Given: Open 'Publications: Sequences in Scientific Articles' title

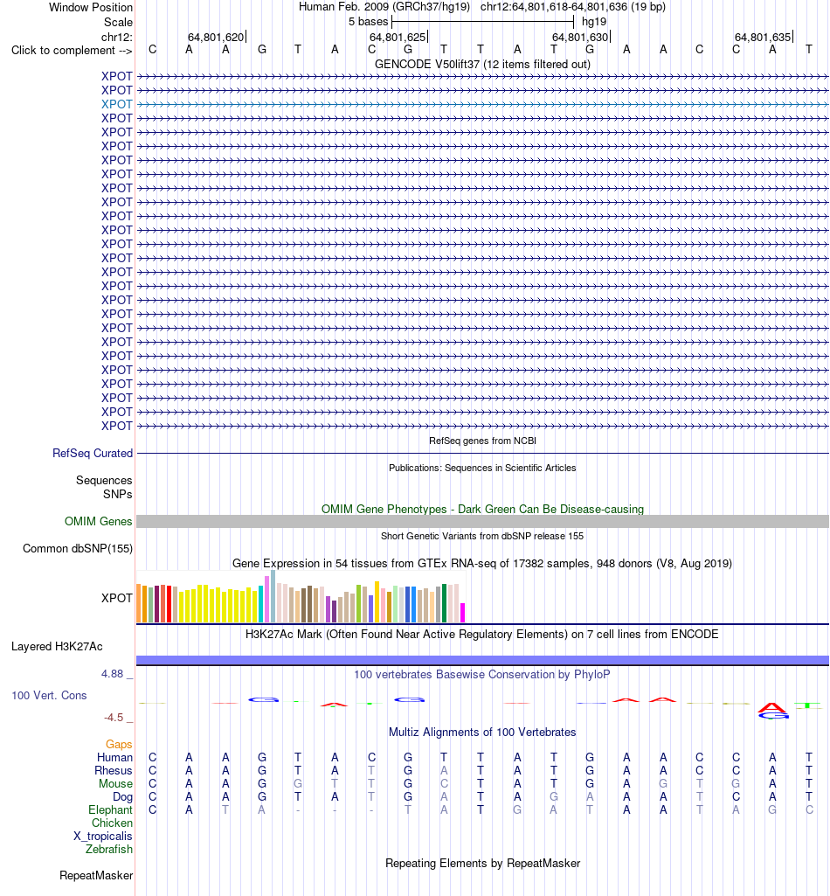Looking at the screenshot, I should click(x=482, y=468).
